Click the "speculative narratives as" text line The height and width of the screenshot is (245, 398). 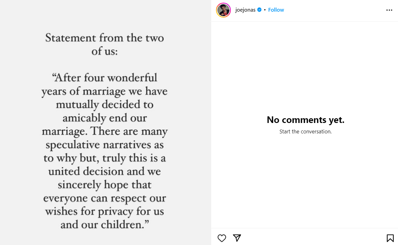(x=105, y=145)
